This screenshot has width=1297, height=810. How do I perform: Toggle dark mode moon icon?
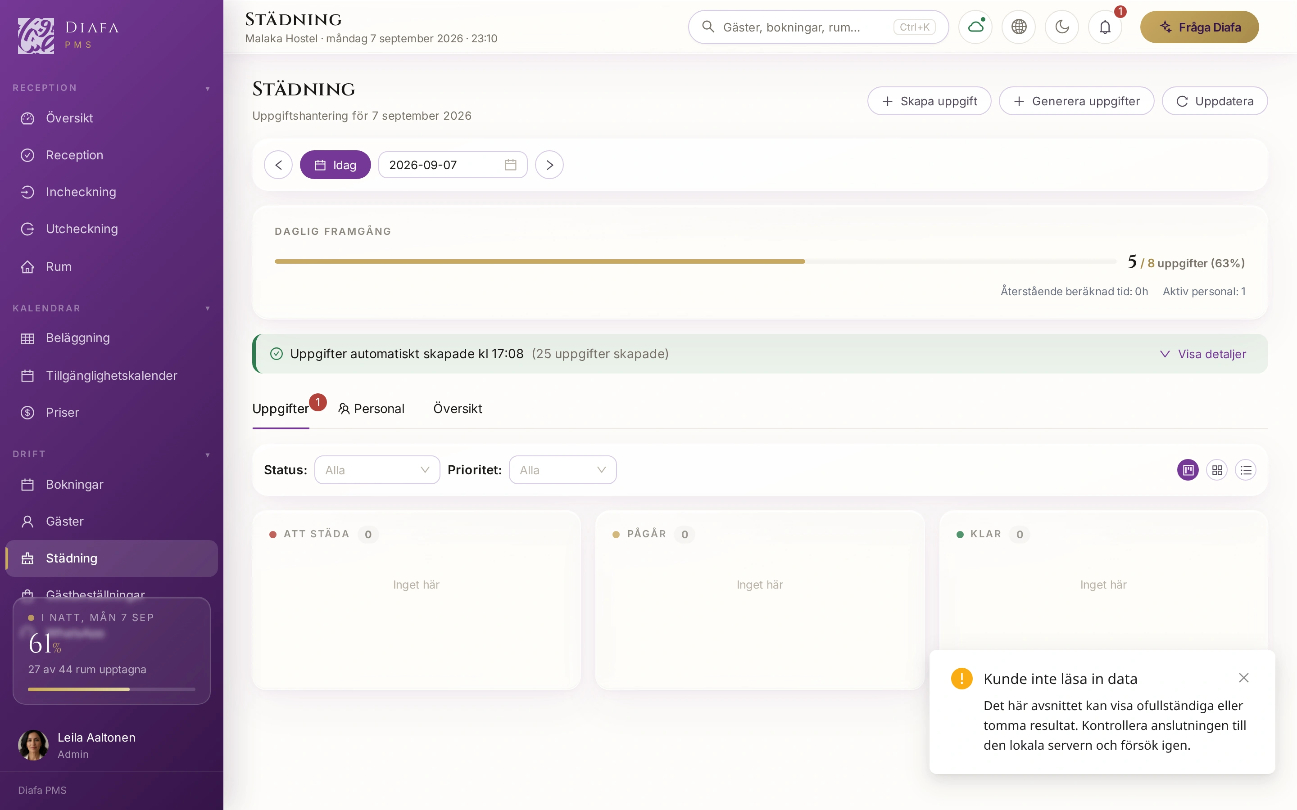(1062, 27)
